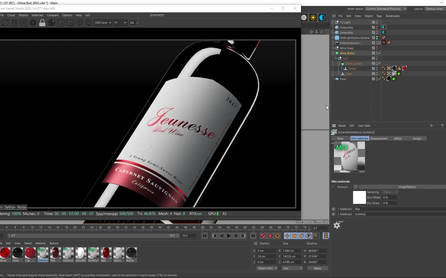Toggle visibility dots for Floor object
The width and height of the screenshot is (446, 278).
377,79
